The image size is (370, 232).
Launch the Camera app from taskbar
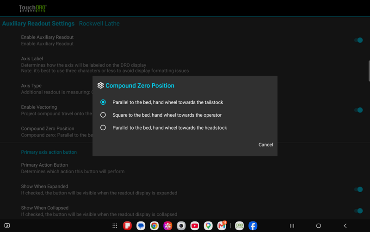click(181, 226)
